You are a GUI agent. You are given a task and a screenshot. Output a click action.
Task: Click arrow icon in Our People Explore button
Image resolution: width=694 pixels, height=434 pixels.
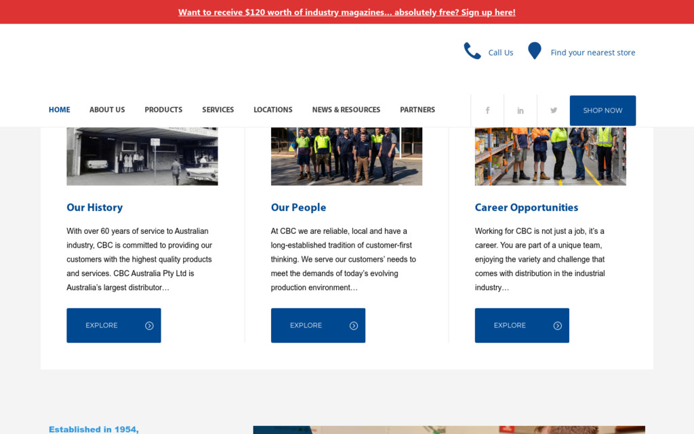click(354, 325)
